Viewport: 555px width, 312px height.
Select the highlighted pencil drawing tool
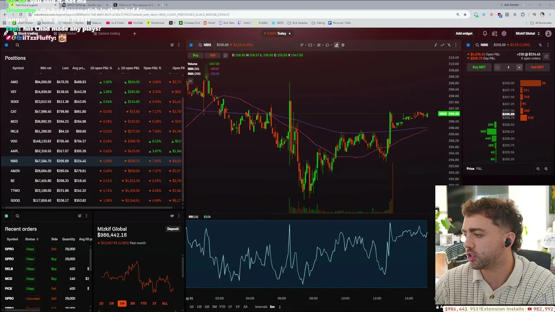click(x=336, y=45)
